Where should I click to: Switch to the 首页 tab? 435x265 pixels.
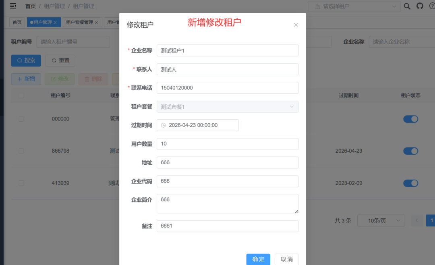(x=17, y=23)
